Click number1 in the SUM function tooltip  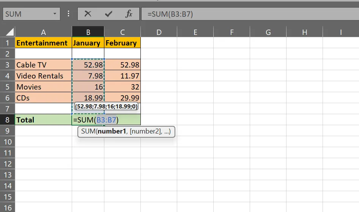(x=112, y=131)
